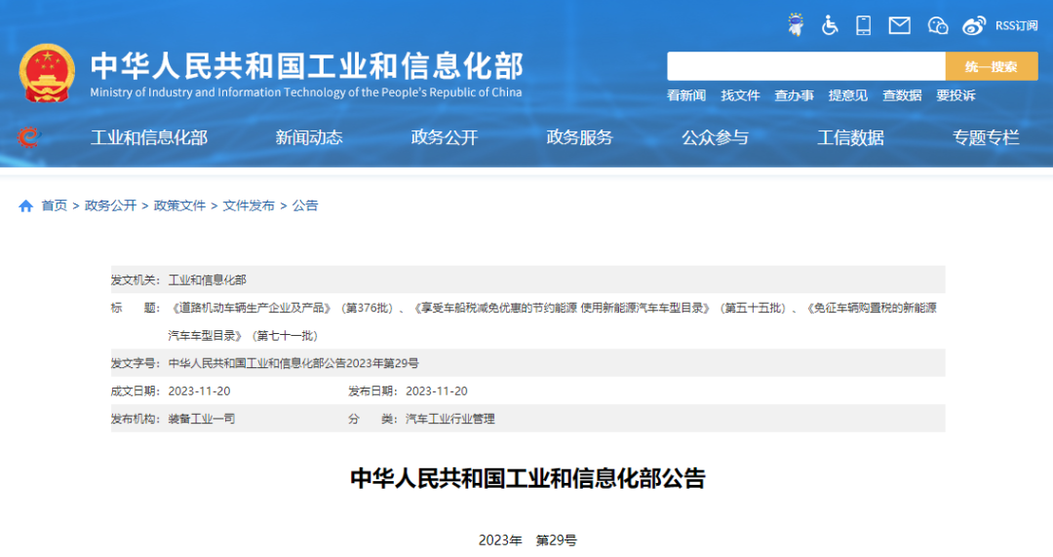Go to 文件发布 in breadcrumb
Viewport: 1053px width, 557px height.
pyautogui.click(x=249, y=206)
